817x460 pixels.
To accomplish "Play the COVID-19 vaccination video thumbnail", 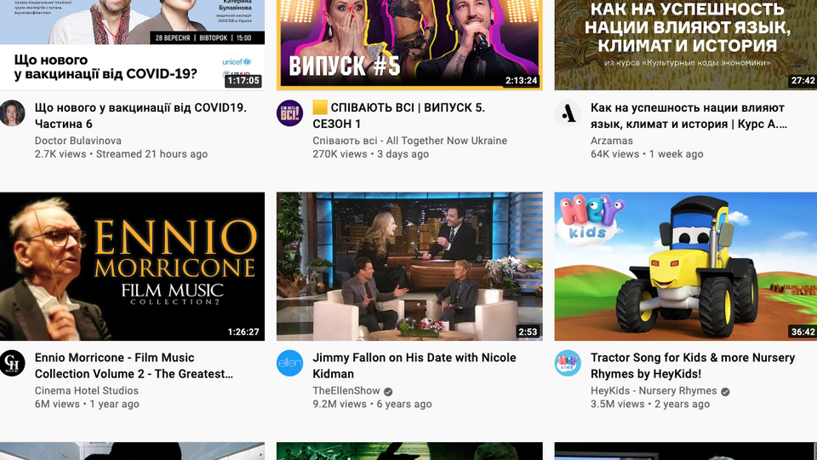I will click(133, 45).
